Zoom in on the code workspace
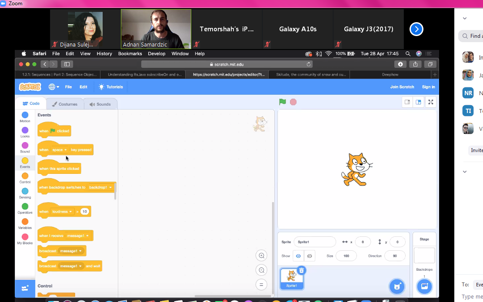 (261, 256)
